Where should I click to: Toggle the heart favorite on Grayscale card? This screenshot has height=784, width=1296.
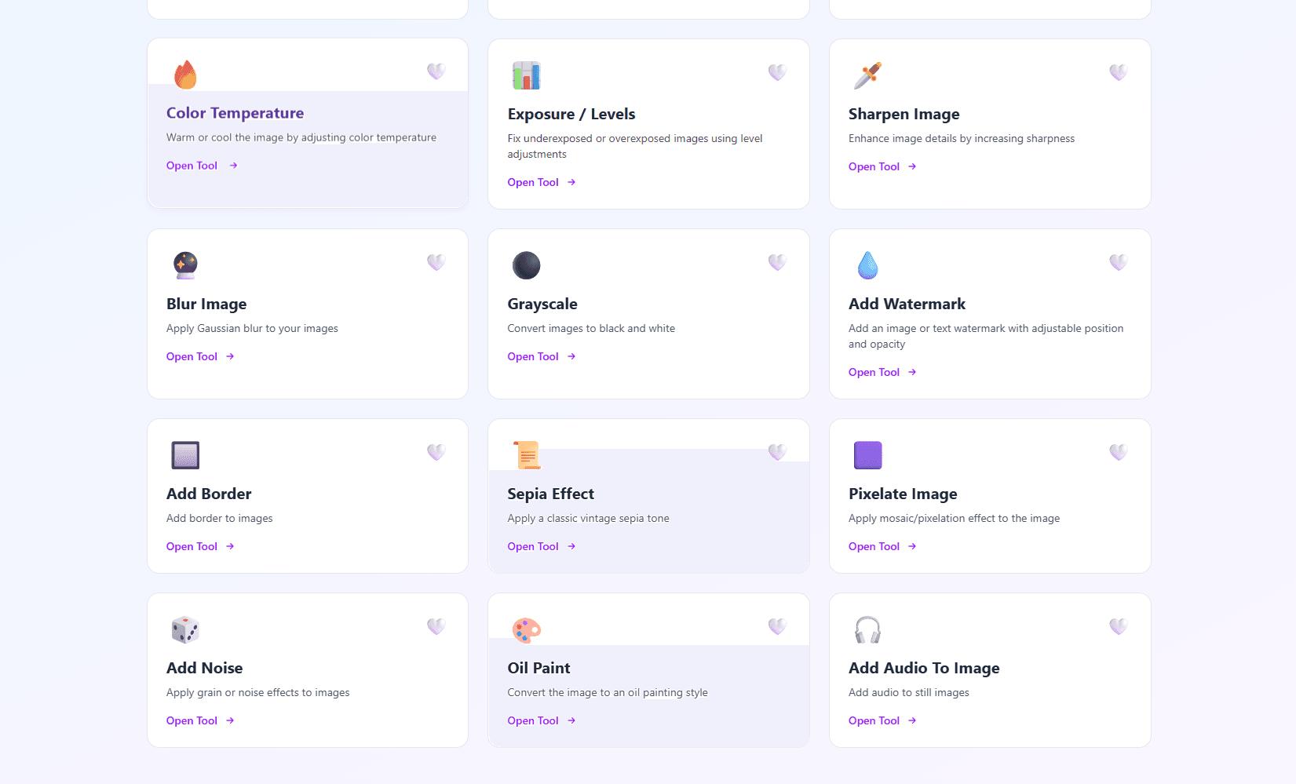pos(777,262)
